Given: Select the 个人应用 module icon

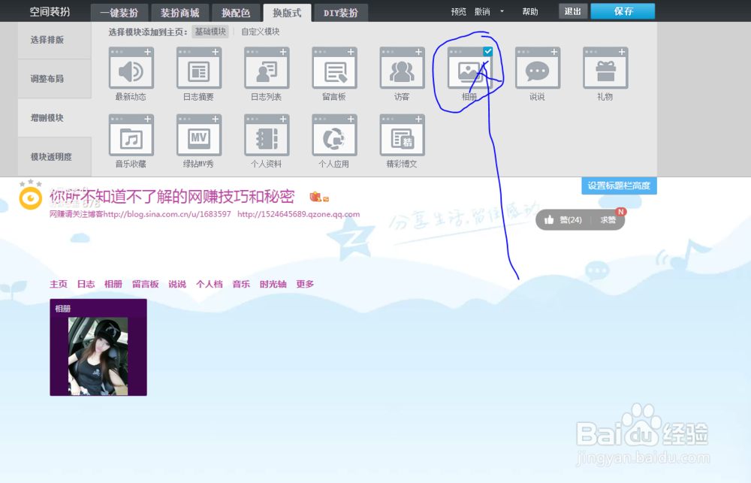Looking at the screenshot, I should pyautogui.click(x=334, y=137).
